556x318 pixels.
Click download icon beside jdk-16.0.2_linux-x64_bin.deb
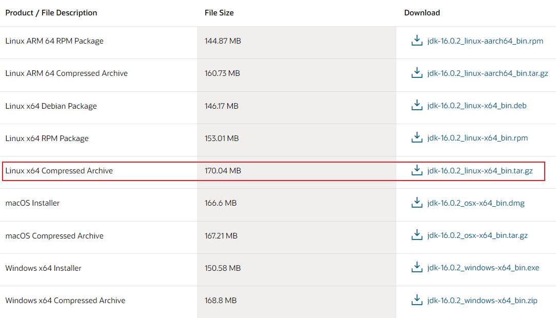pos(416,105)
